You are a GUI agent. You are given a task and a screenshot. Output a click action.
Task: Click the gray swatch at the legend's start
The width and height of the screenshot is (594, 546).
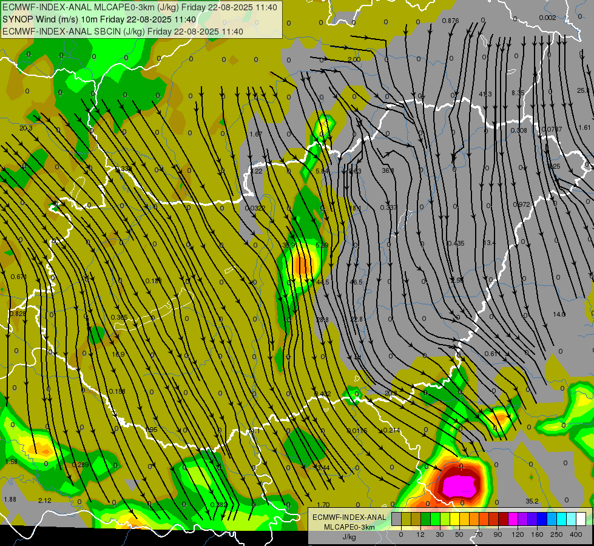(396, 519)
